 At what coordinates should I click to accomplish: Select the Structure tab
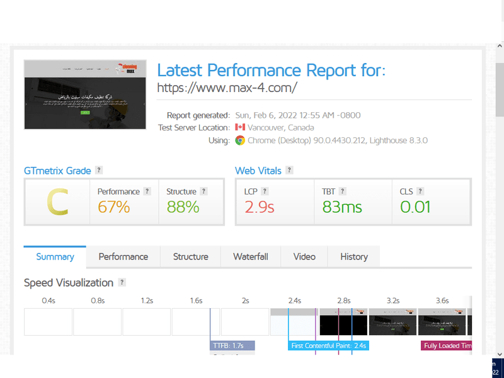[x=190, y=256]
